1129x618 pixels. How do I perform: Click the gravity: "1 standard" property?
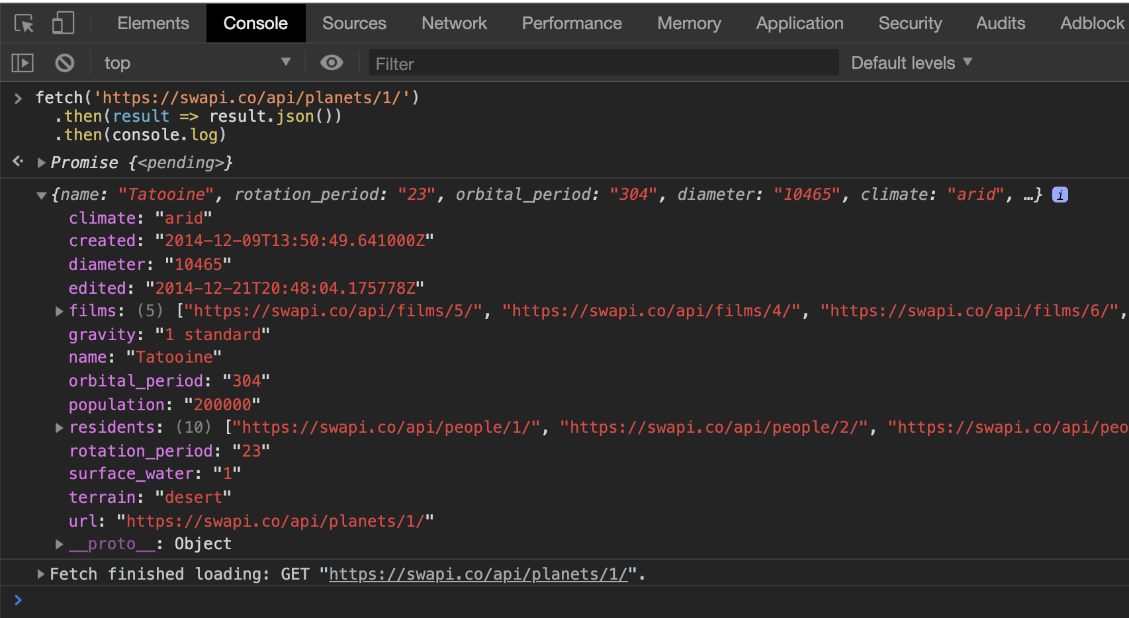169,335
